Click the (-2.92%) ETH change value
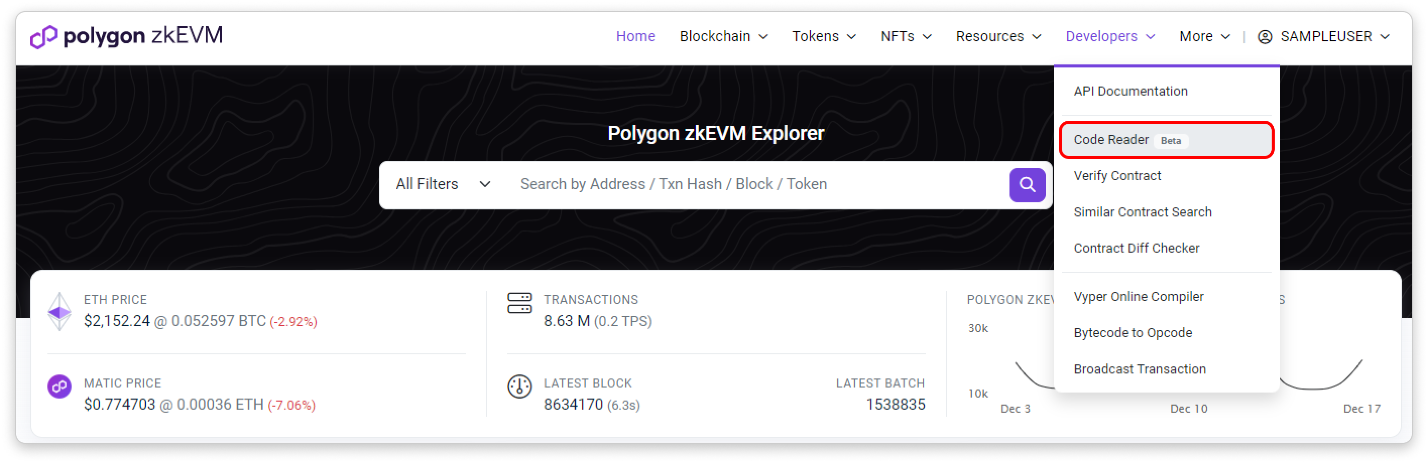1428x463 pixels. coord(293,322)
